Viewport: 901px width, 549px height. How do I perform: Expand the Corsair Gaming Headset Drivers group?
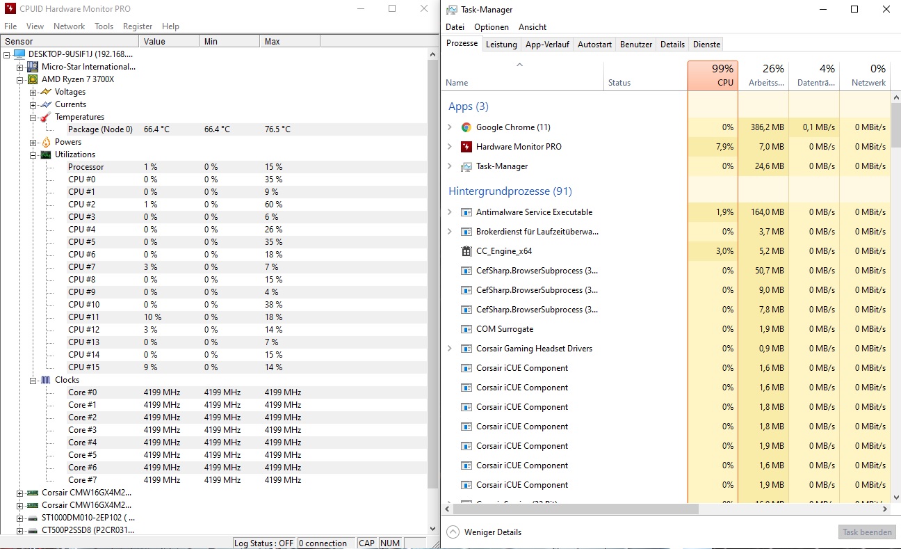click(x=450, y=349)
